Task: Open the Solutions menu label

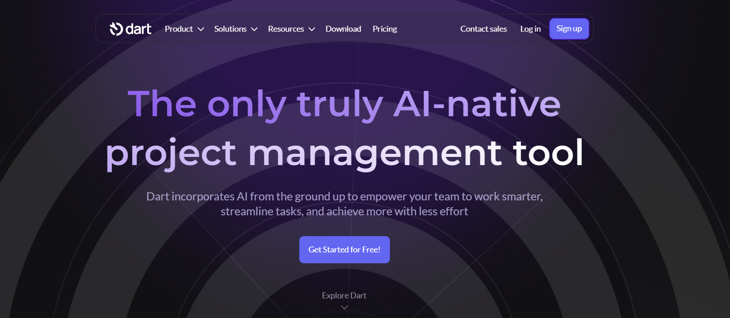Action: [230, 29]
